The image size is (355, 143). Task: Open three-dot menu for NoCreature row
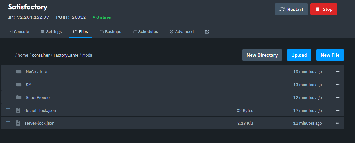tap(338, 72)
